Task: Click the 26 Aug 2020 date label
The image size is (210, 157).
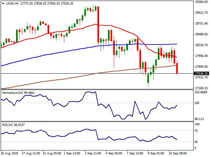Action: coord(10,153)
